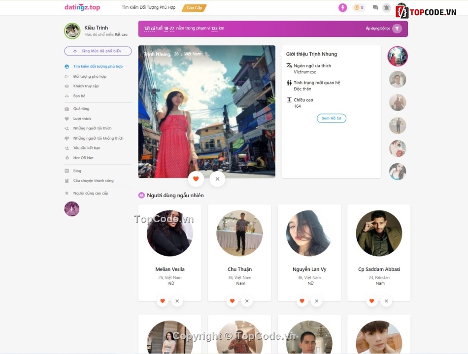Open the purple lightning boost icon
Viewport: 468px width, 354px height.
coord(343,7)
